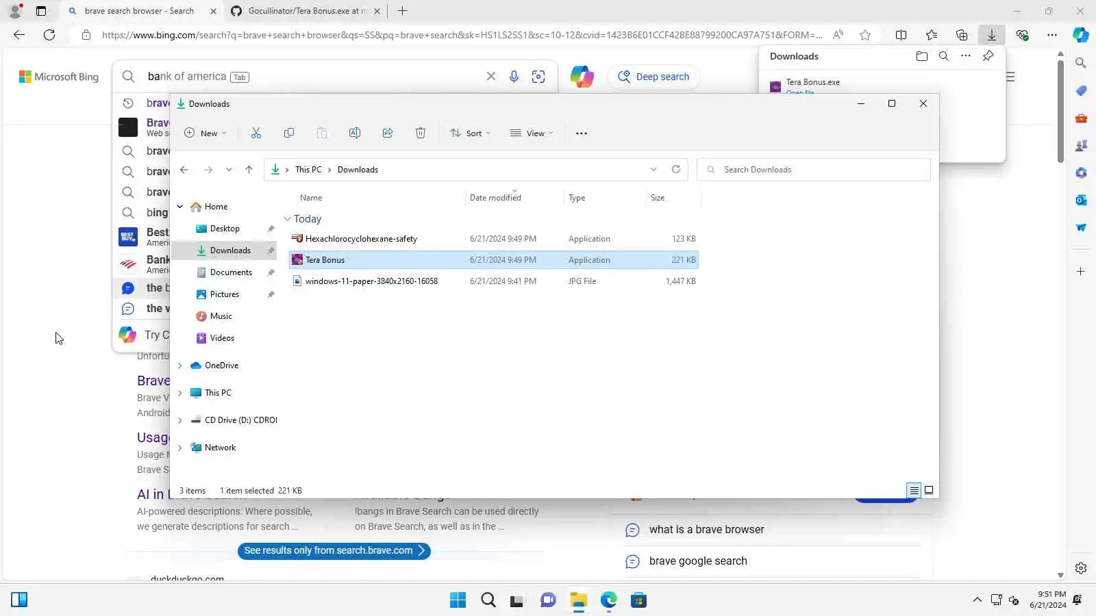1096x616 pixels.
Task: Add this page to Edge favorites
Action: click(x=865, y=35)
